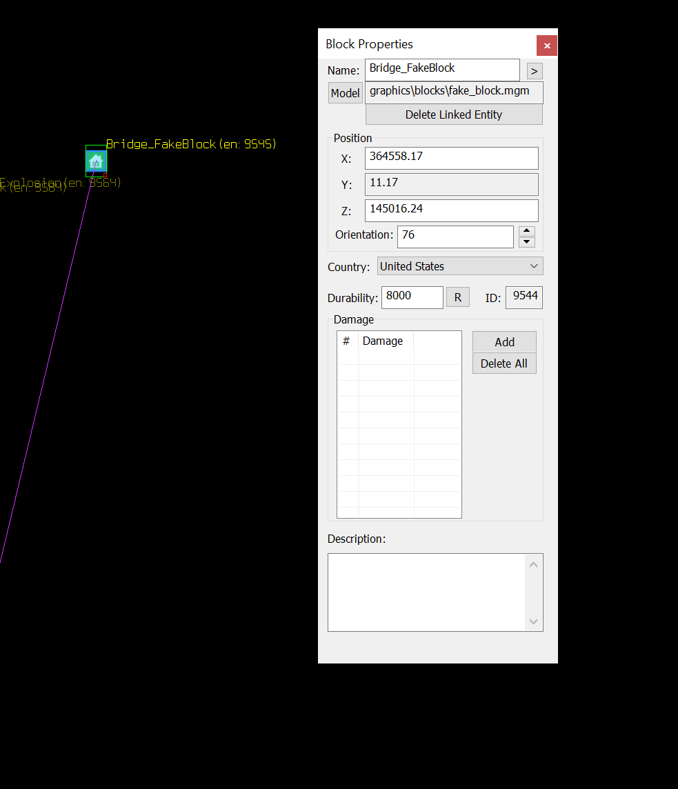Image resolution: width=678 pixels, height=789 pixels.
Task: Click Delete Linked Entity button
Action: (454, 114)
